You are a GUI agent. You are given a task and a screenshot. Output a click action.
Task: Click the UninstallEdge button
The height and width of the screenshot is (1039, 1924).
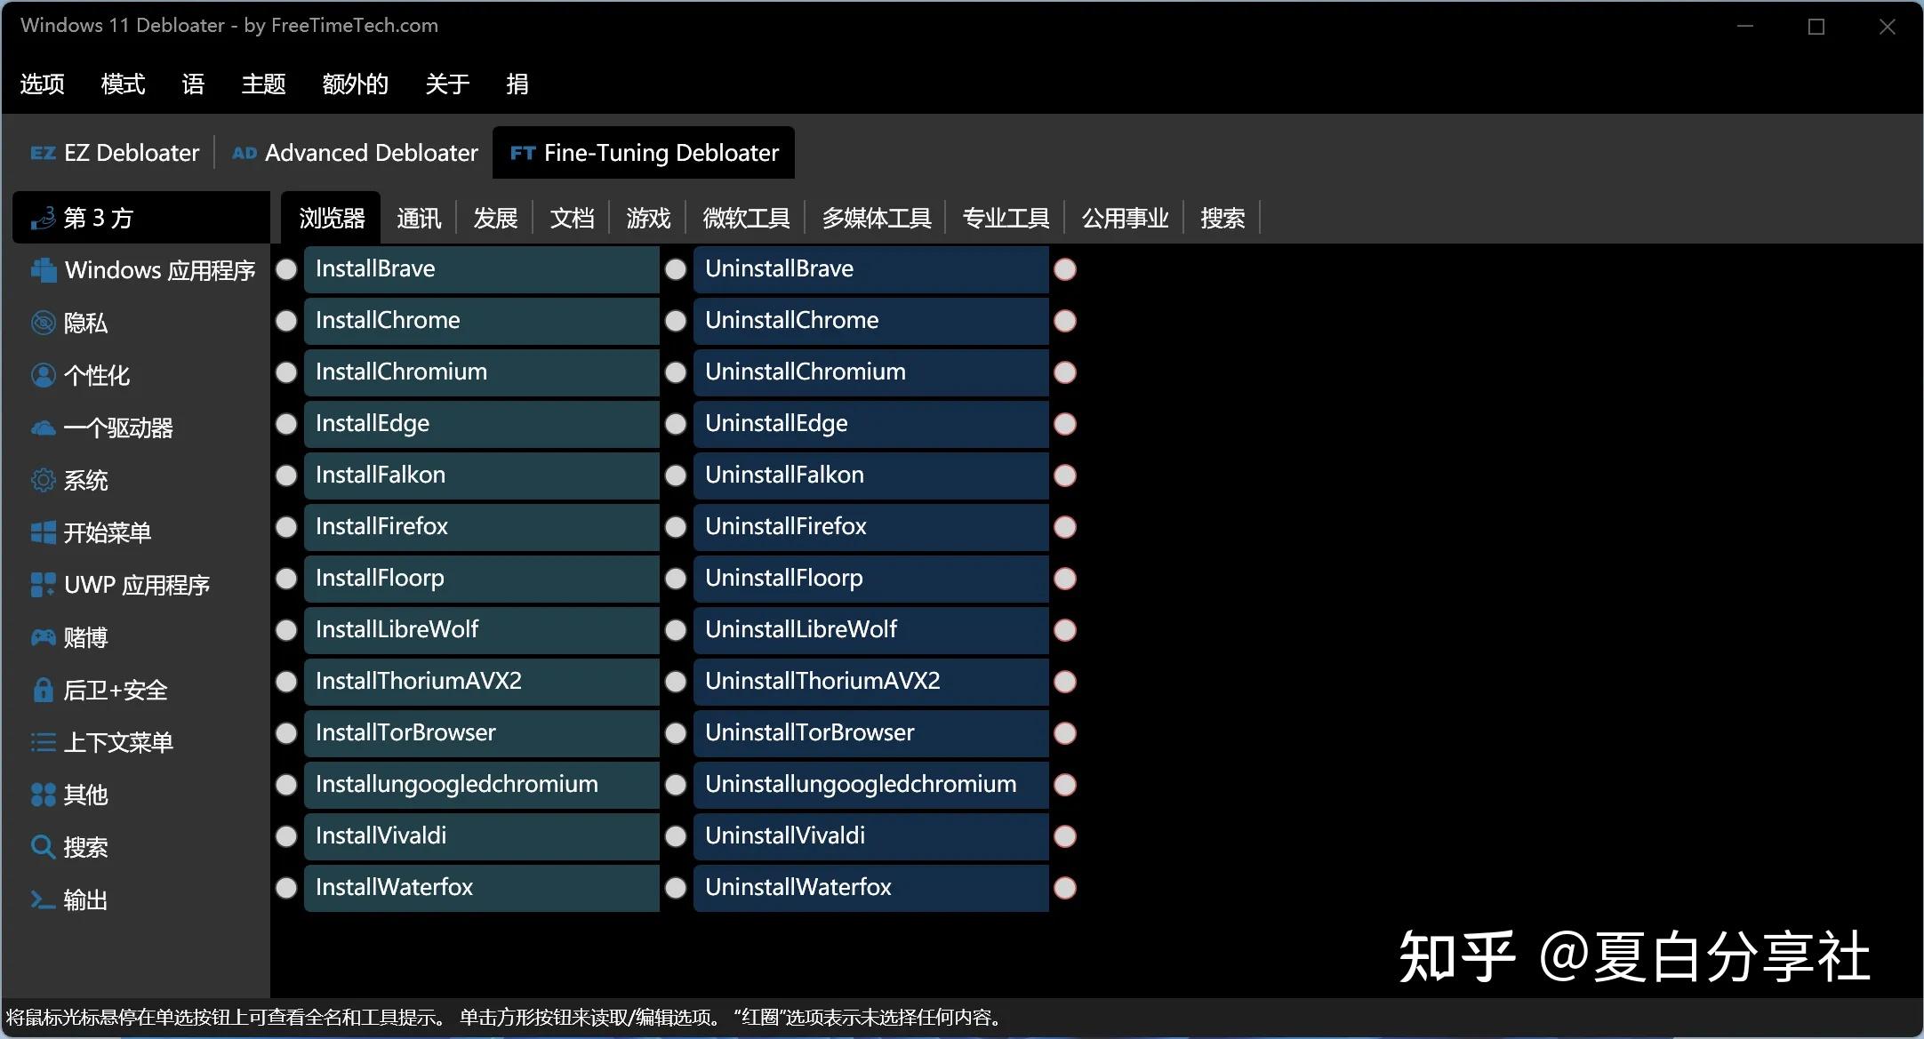point(870,424)
